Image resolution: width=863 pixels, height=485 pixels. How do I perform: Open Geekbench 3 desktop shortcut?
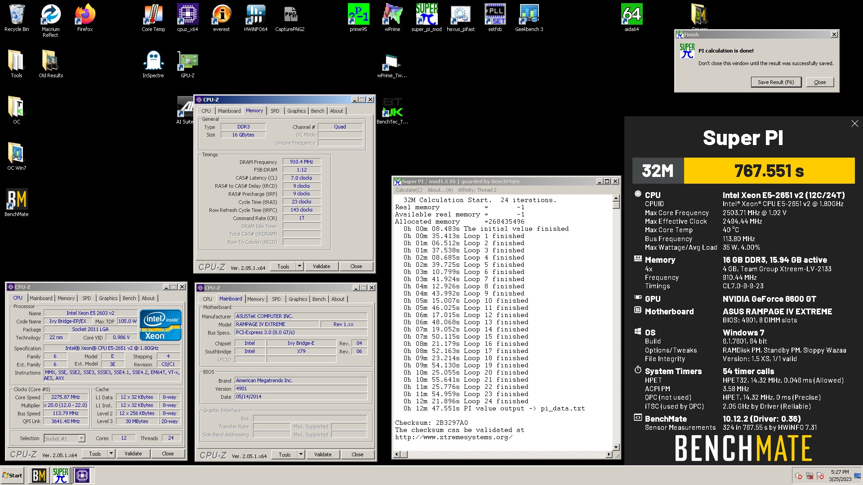coord(529,18)
